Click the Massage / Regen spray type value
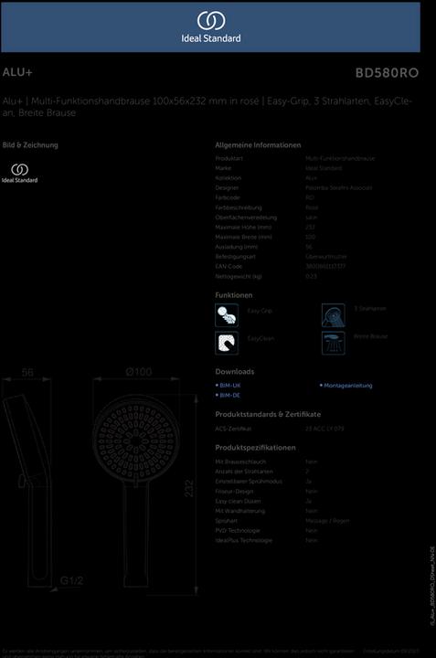Viewport: 436px width, 658px height. pos(327,521)
